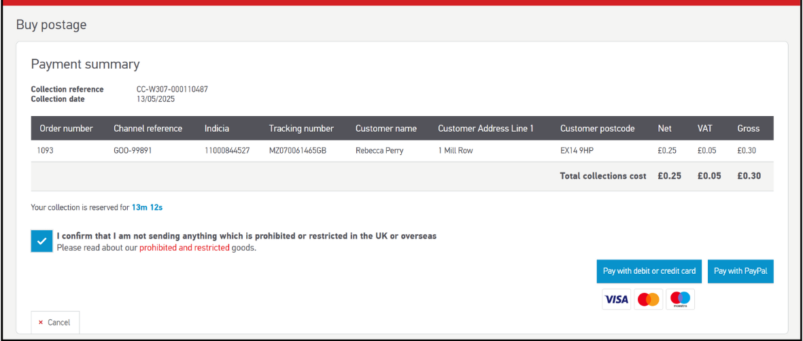Click the Visa card logo

(617, 300)
